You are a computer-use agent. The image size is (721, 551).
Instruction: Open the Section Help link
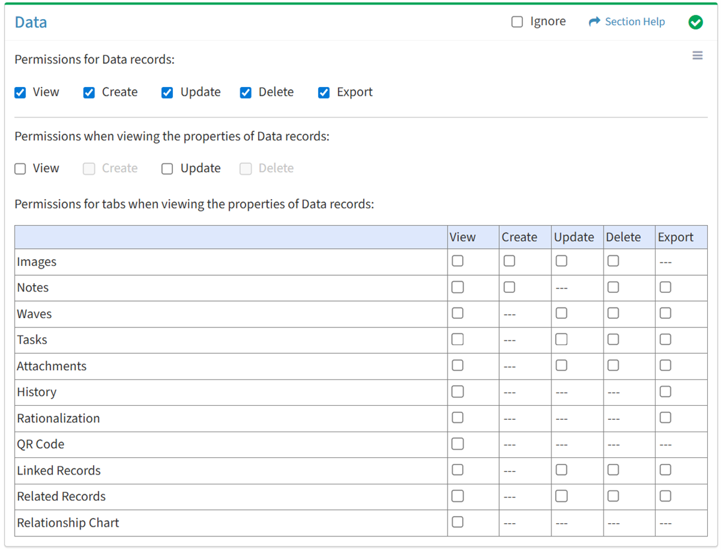click(635, 22)
